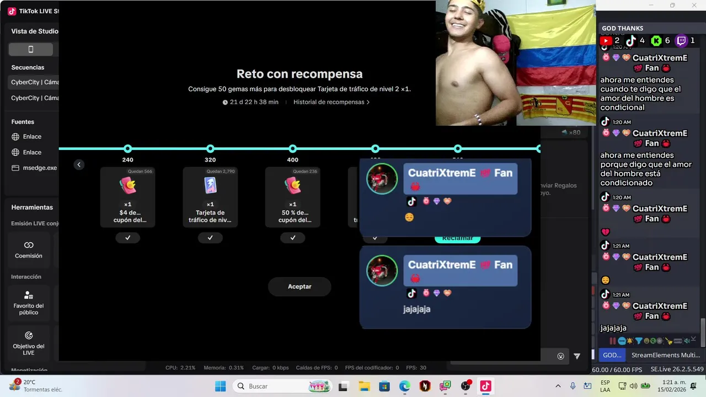Switch to StreamElements Multi... tab
The width and height of the screenshot is (706, 397).
pyautogui.click(x=666, y=355)
